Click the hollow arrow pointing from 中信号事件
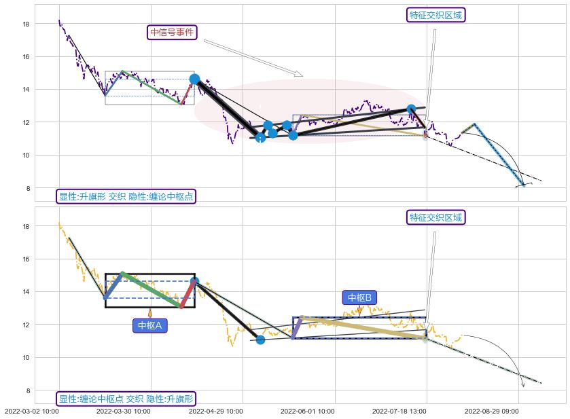 point(253,58)
